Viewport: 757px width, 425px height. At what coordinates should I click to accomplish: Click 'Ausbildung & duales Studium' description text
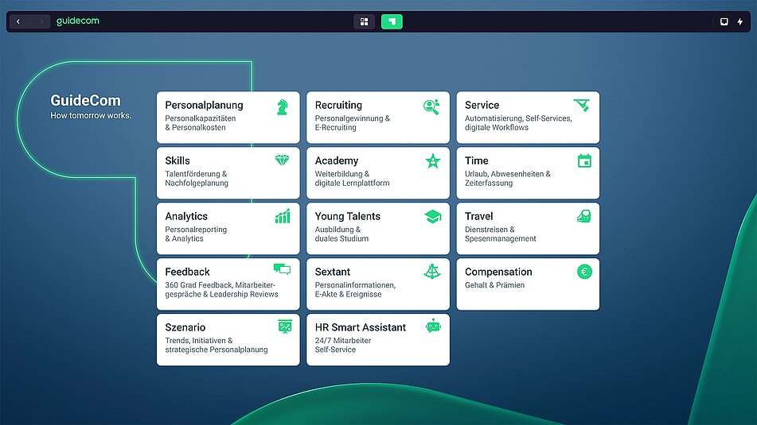coord(341,234)
